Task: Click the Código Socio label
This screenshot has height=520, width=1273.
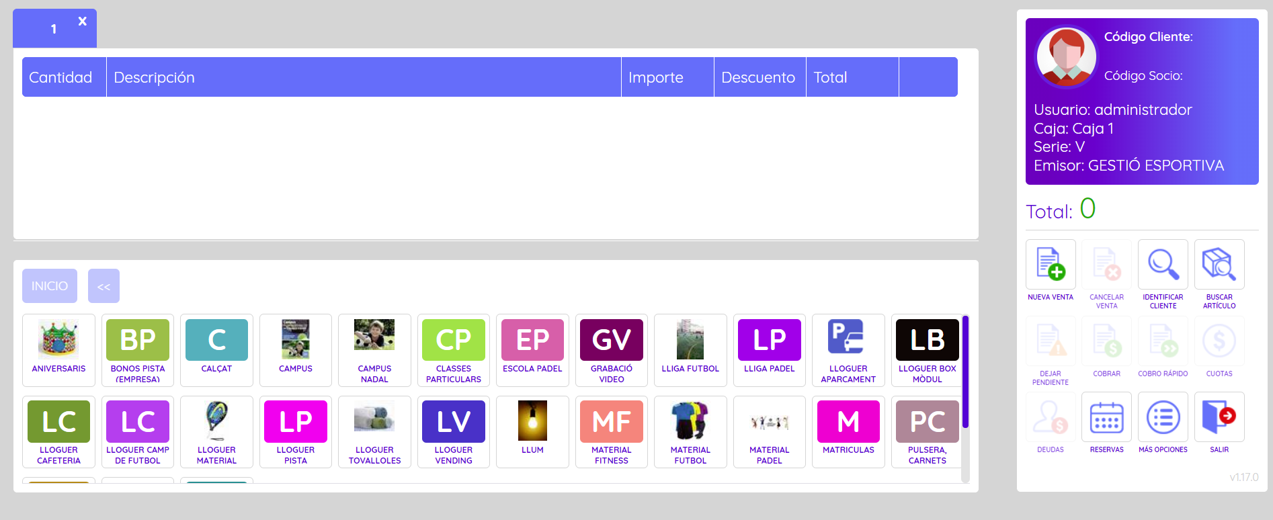Action: pyautogui.click(x=1143, y=76)
